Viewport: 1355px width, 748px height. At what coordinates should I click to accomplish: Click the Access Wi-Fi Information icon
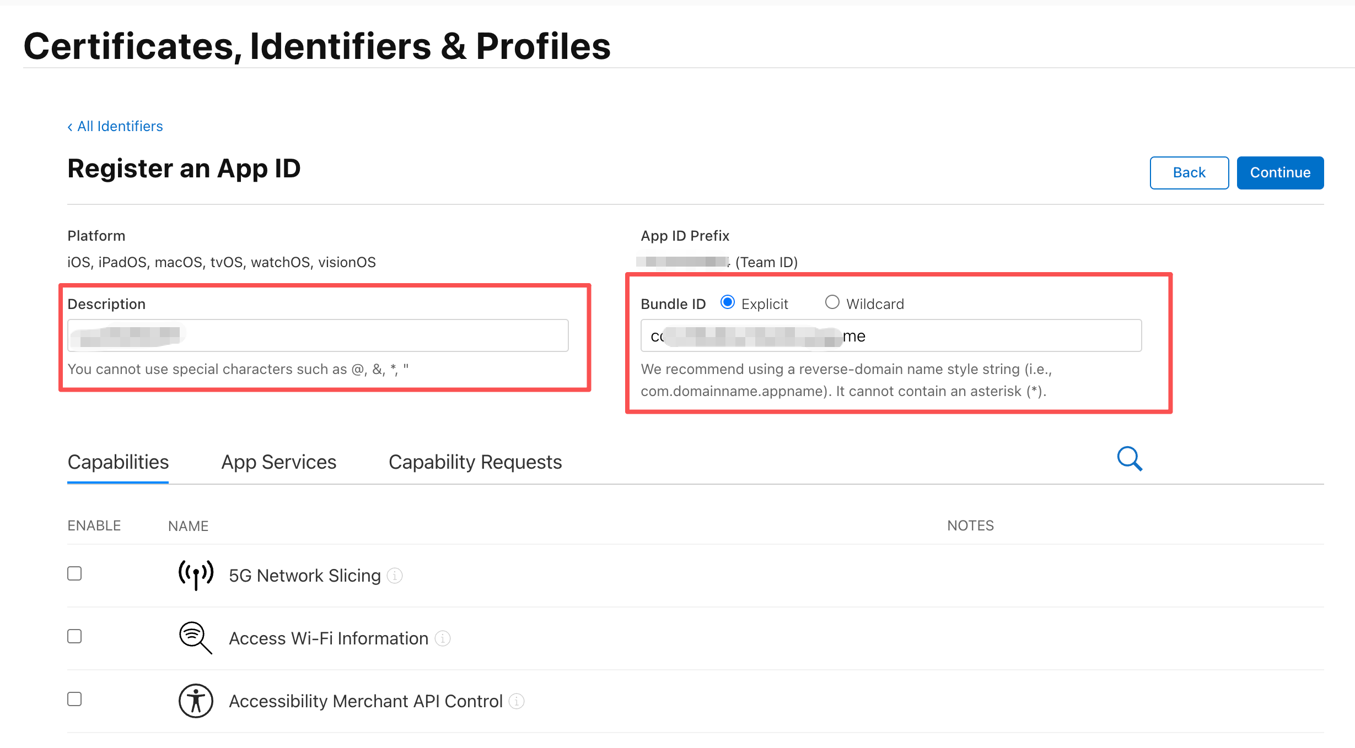pyautogui.click(x=195, y=637)
